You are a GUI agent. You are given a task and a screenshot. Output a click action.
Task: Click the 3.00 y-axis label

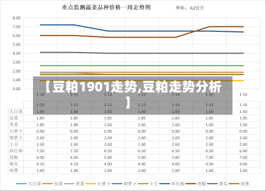click(x=16, y=62)
